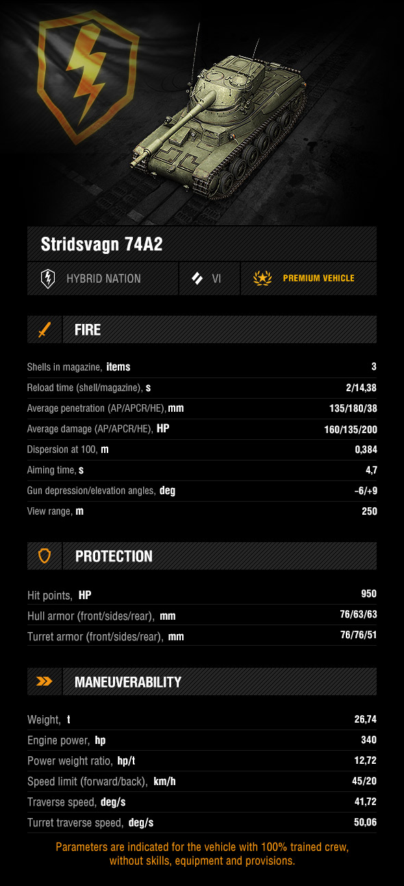Click the Hybrid Nation shield icon
The image size is (404, 886).
click(47, 278)
